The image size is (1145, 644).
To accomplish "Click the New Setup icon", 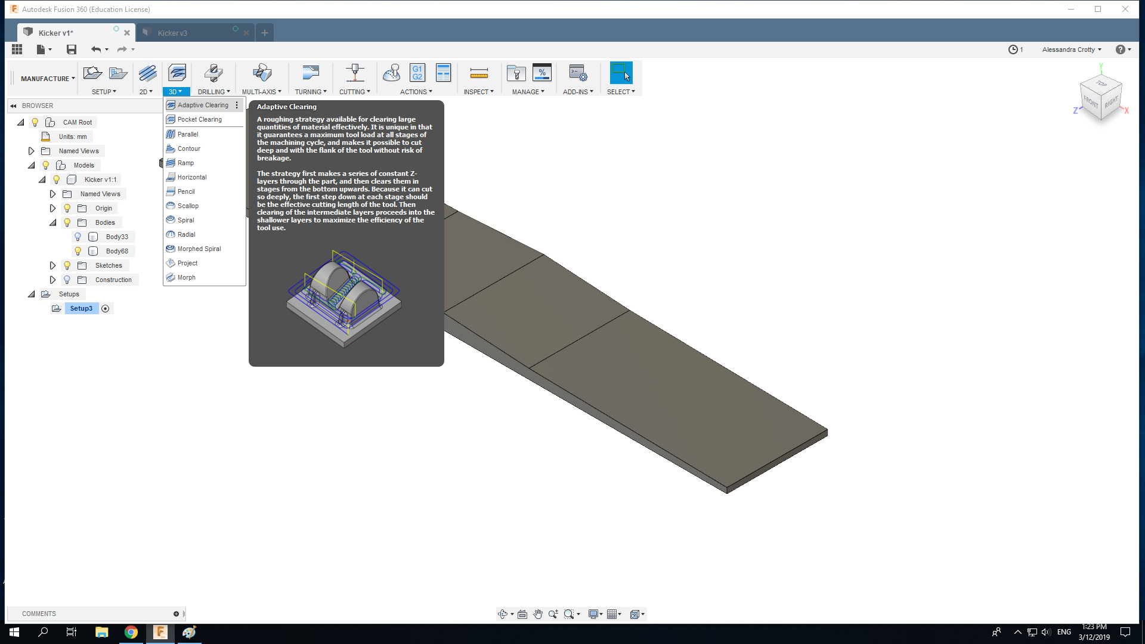I will tap(92, 73).
